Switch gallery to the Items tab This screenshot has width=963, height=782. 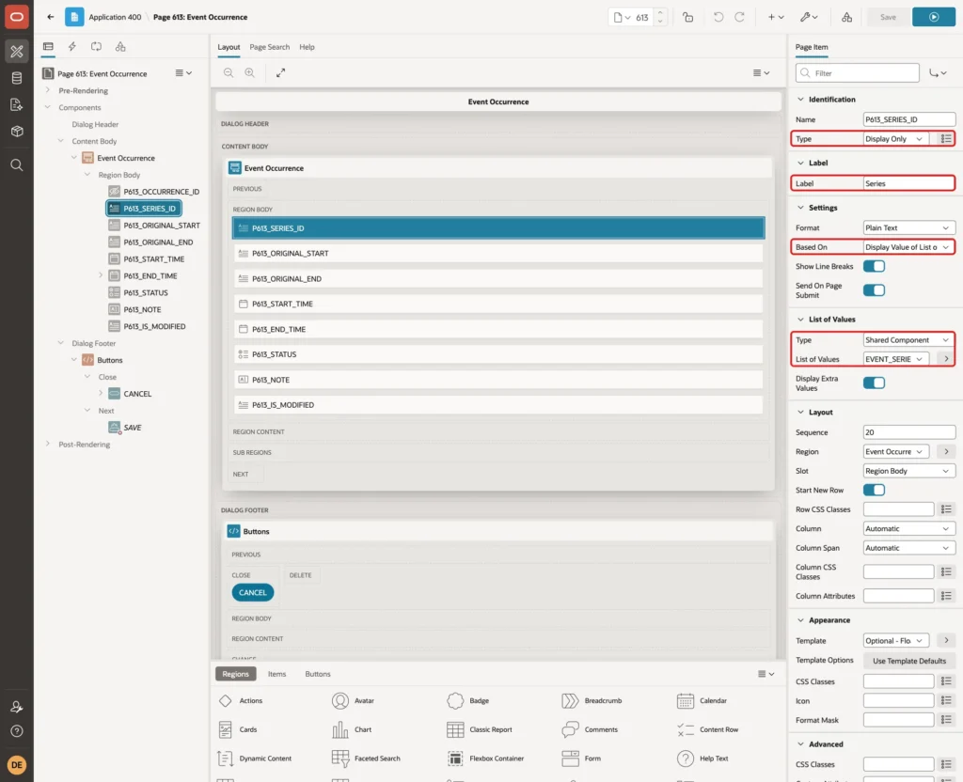point(277,674)
